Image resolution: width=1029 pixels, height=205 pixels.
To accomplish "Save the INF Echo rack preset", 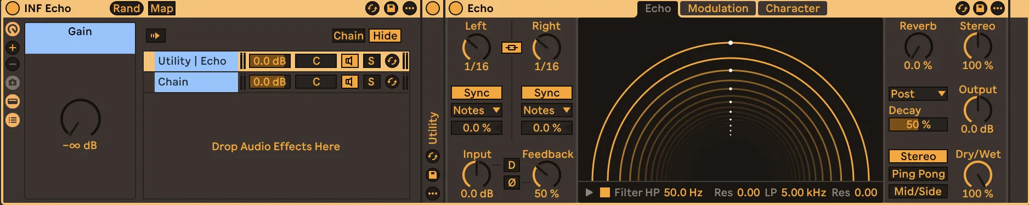I will pyautogui.click(x=391, y=8).
